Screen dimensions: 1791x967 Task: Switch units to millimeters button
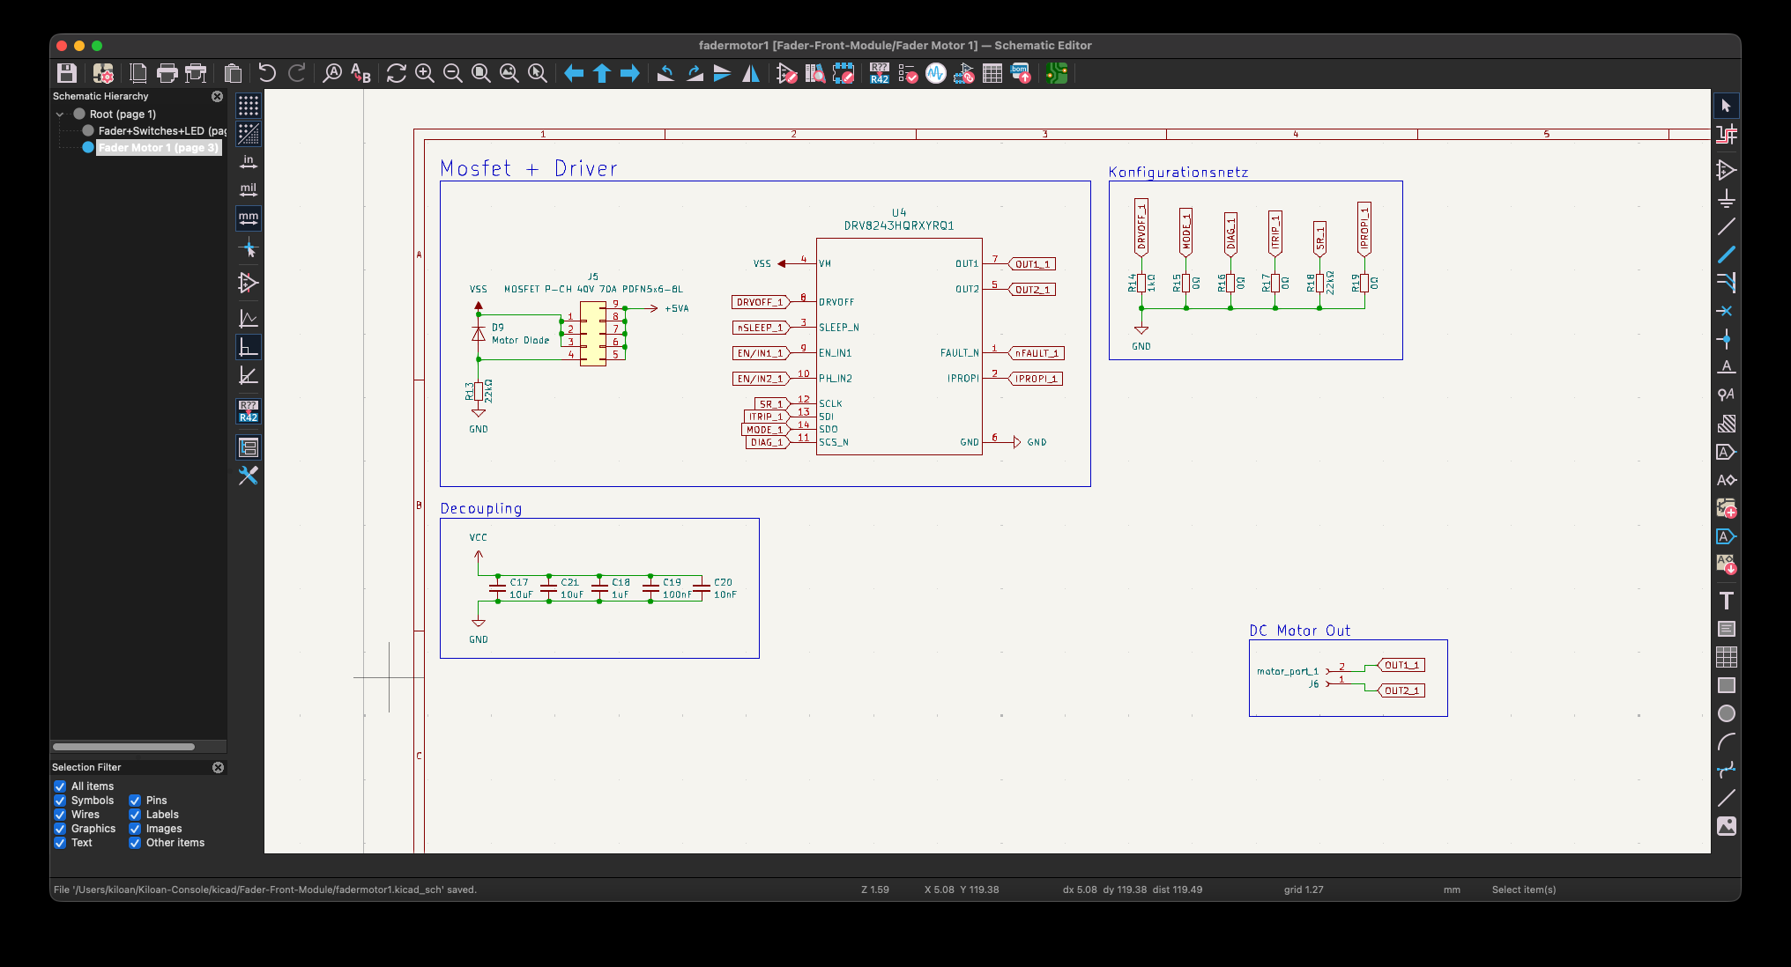(249, 218)
